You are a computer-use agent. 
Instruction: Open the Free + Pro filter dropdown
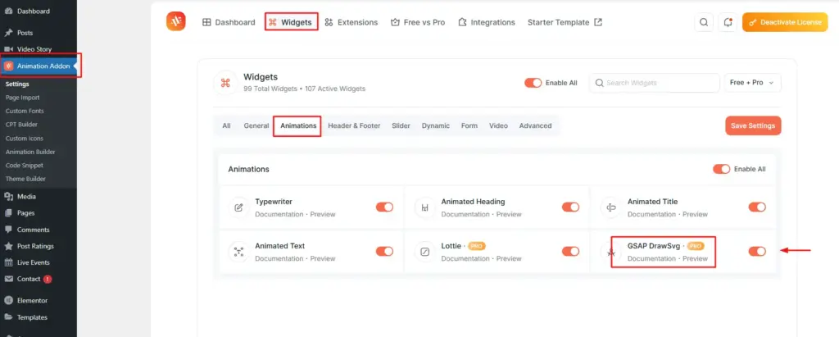point(752,83)
